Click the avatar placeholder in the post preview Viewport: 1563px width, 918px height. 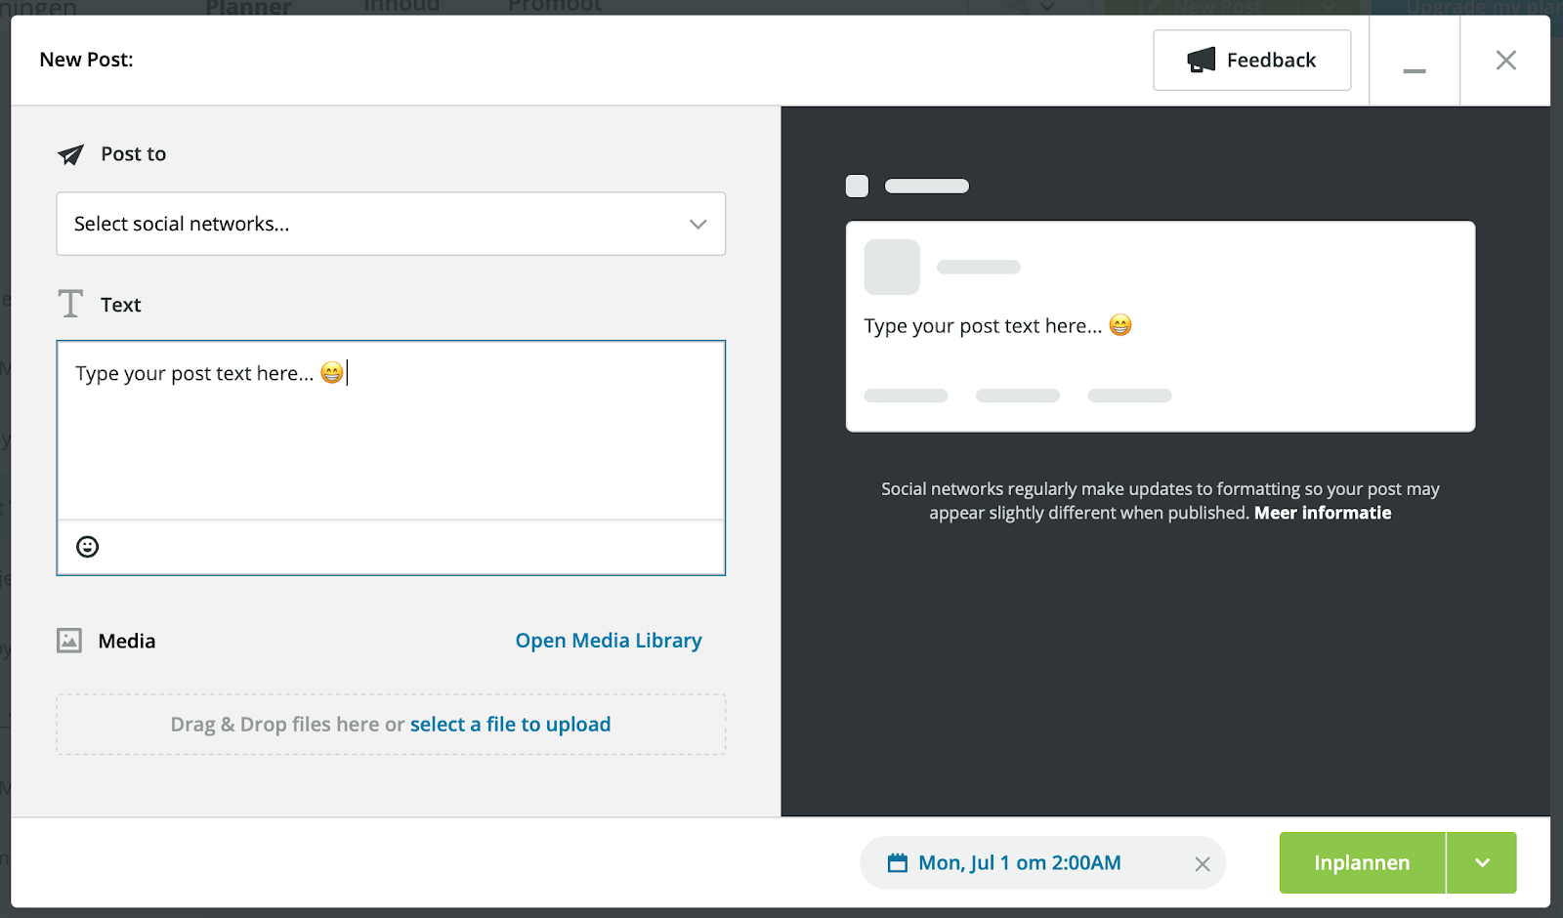click(x=892, y=267)
